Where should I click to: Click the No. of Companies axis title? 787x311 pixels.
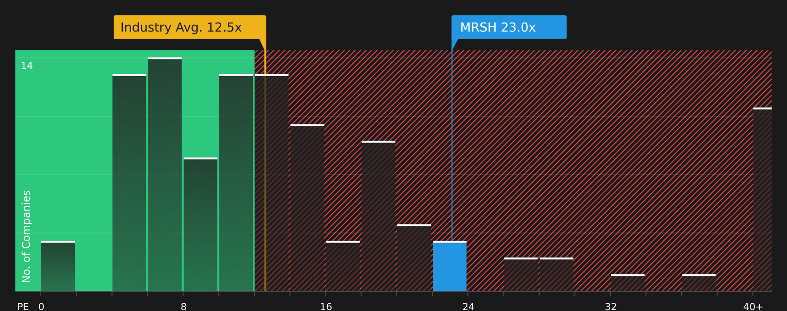point(26,236)
